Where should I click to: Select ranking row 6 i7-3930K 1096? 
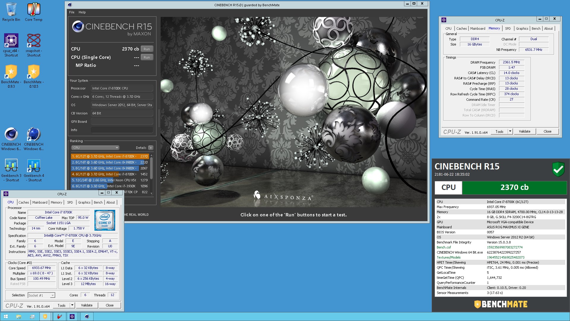click(x=110, y=186)
